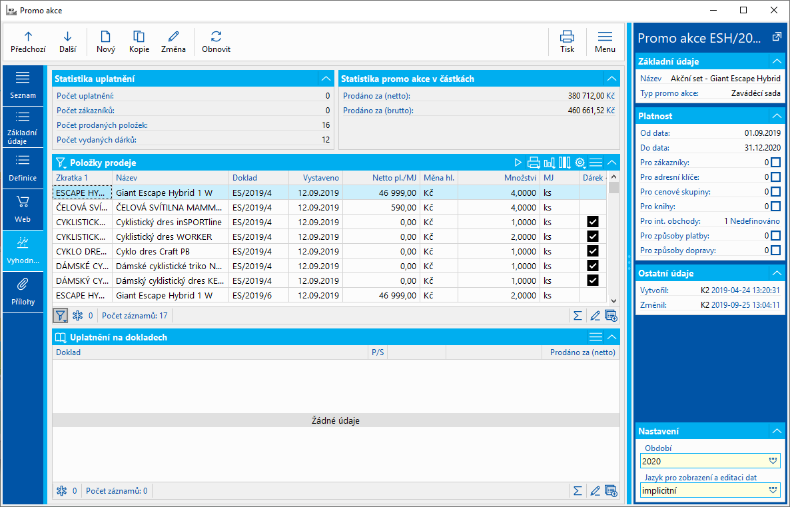Screen dimensions: 790x507
Task: Open the chart icon in Položky prodeje header
Action: (x=550, y=163)
